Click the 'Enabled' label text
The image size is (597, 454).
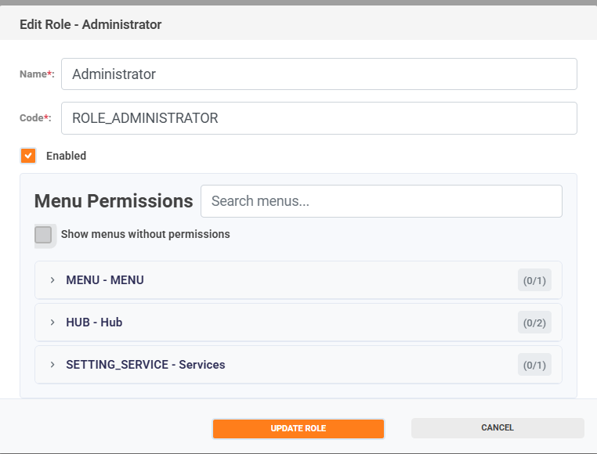coord(66,156)
